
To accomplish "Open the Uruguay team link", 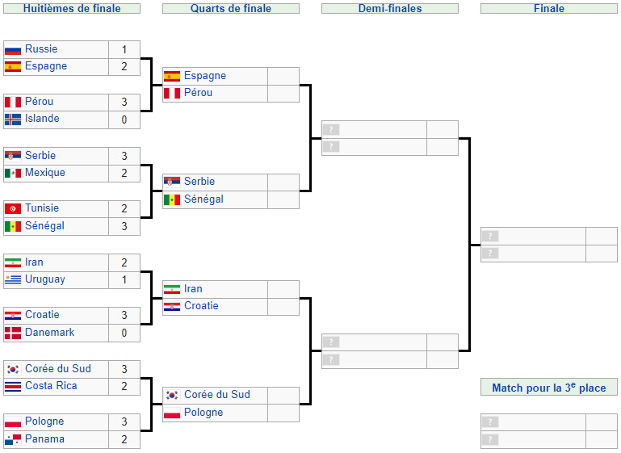I will 45,279.
